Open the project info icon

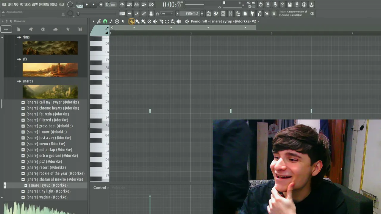pos(304,4)
